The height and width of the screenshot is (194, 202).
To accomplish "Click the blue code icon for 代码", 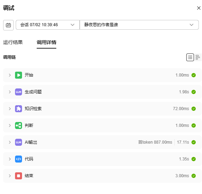I will [19, 159].
